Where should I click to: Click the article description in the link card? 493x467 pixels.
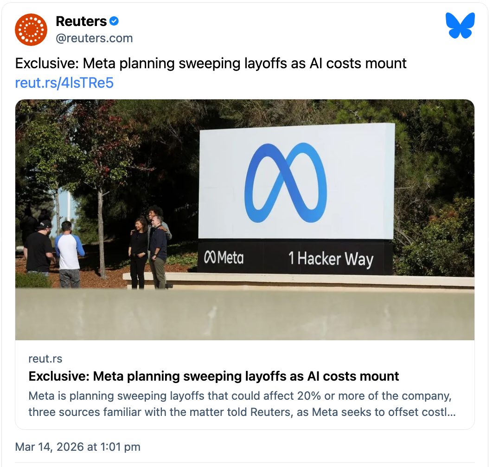241,404
